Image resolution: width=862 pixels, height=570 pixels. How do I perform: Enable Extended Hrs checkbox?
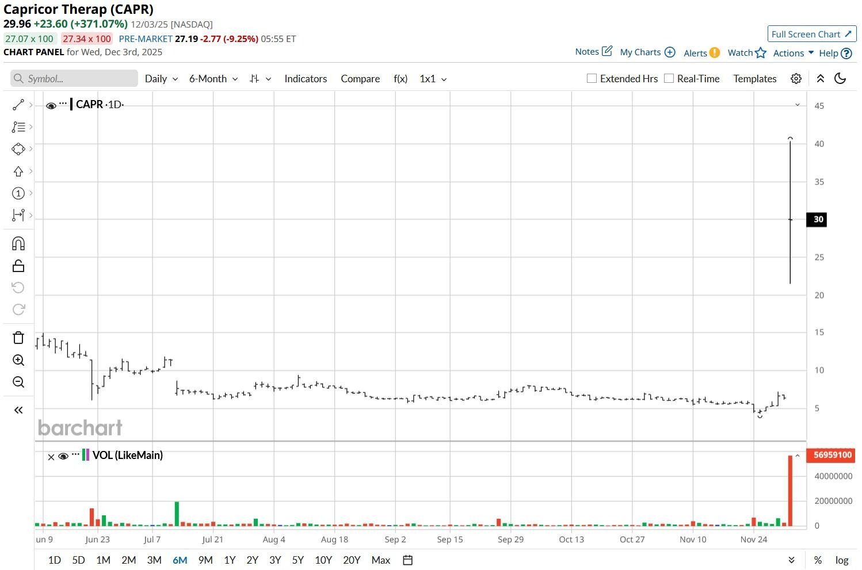(x=592, y=78)
